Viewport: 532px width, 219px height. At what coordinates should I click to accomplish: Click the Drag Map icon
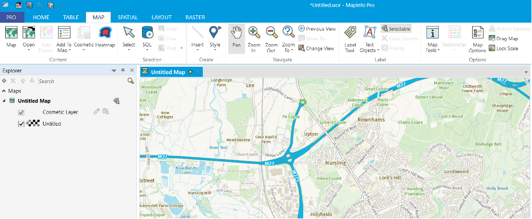tap(492, 38)
